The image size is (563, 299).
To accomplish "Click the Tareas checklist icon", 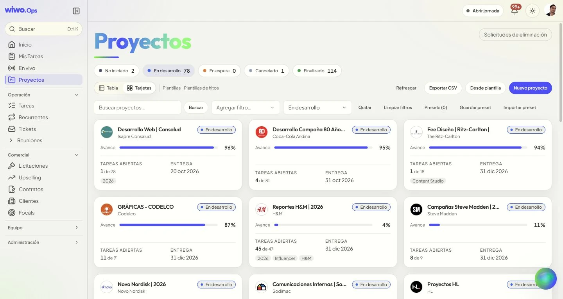I will tap(12, 106).
